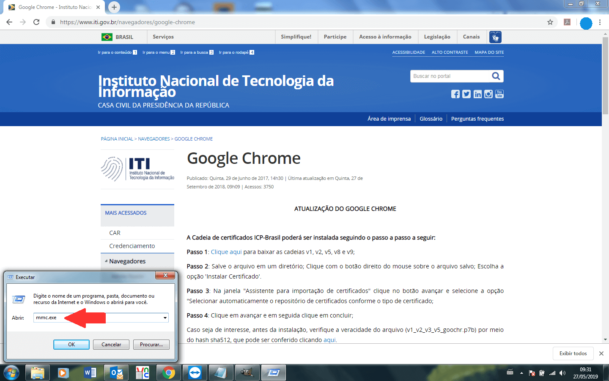The height and width of the screenshot is (381, 609).
Task: Click the BRASIL government portal link
Action: (x=118, y=37)
